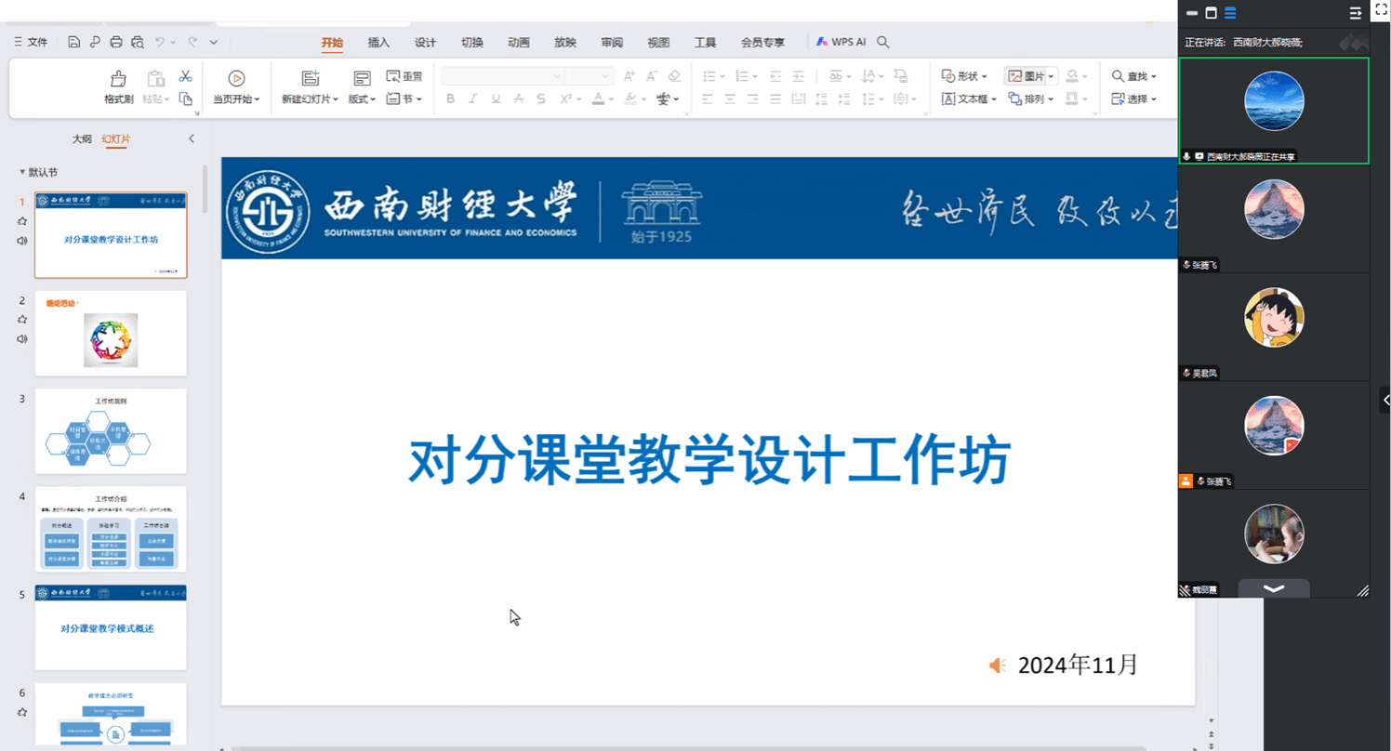Click the 重置 reset button

[404, 76]
